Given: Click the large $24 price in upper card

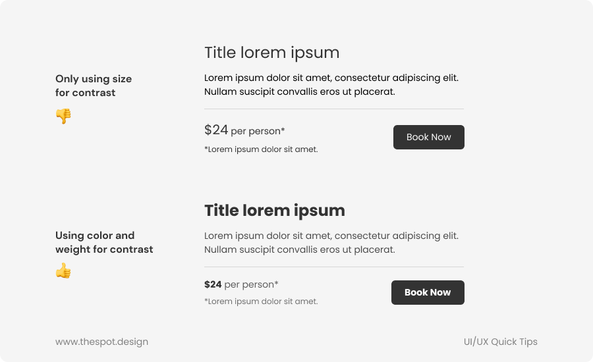Looking at the screenshot, I should [x=216, y=130].
